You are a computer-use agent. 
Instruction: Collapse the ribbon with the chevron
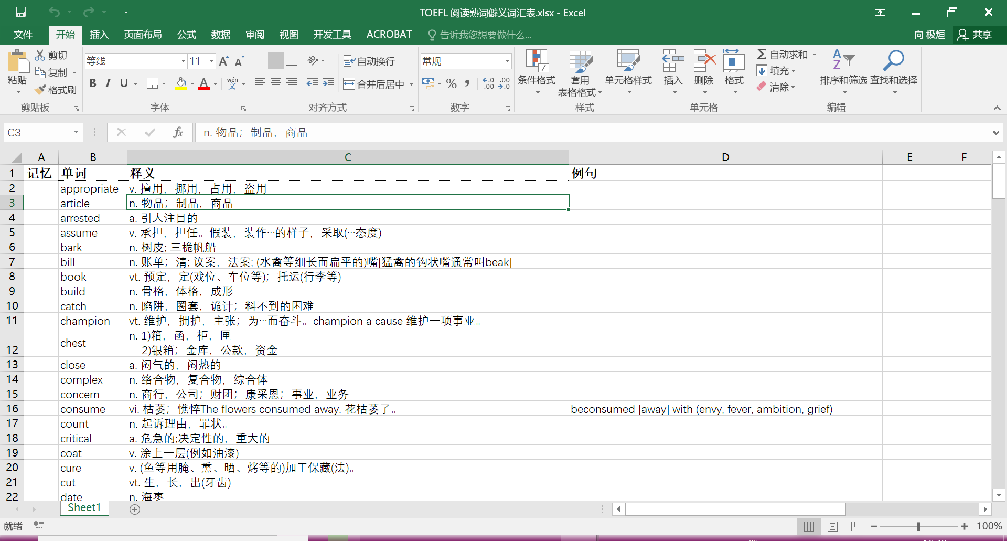pyautogui.click(x=997, y=108)
